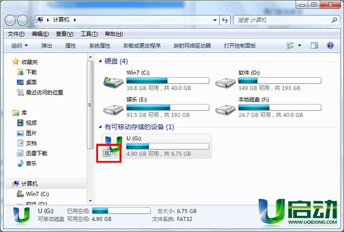344x232 pixels.
Task: Select the Win7 (C:) drive icon
Action: click(114, 82)
